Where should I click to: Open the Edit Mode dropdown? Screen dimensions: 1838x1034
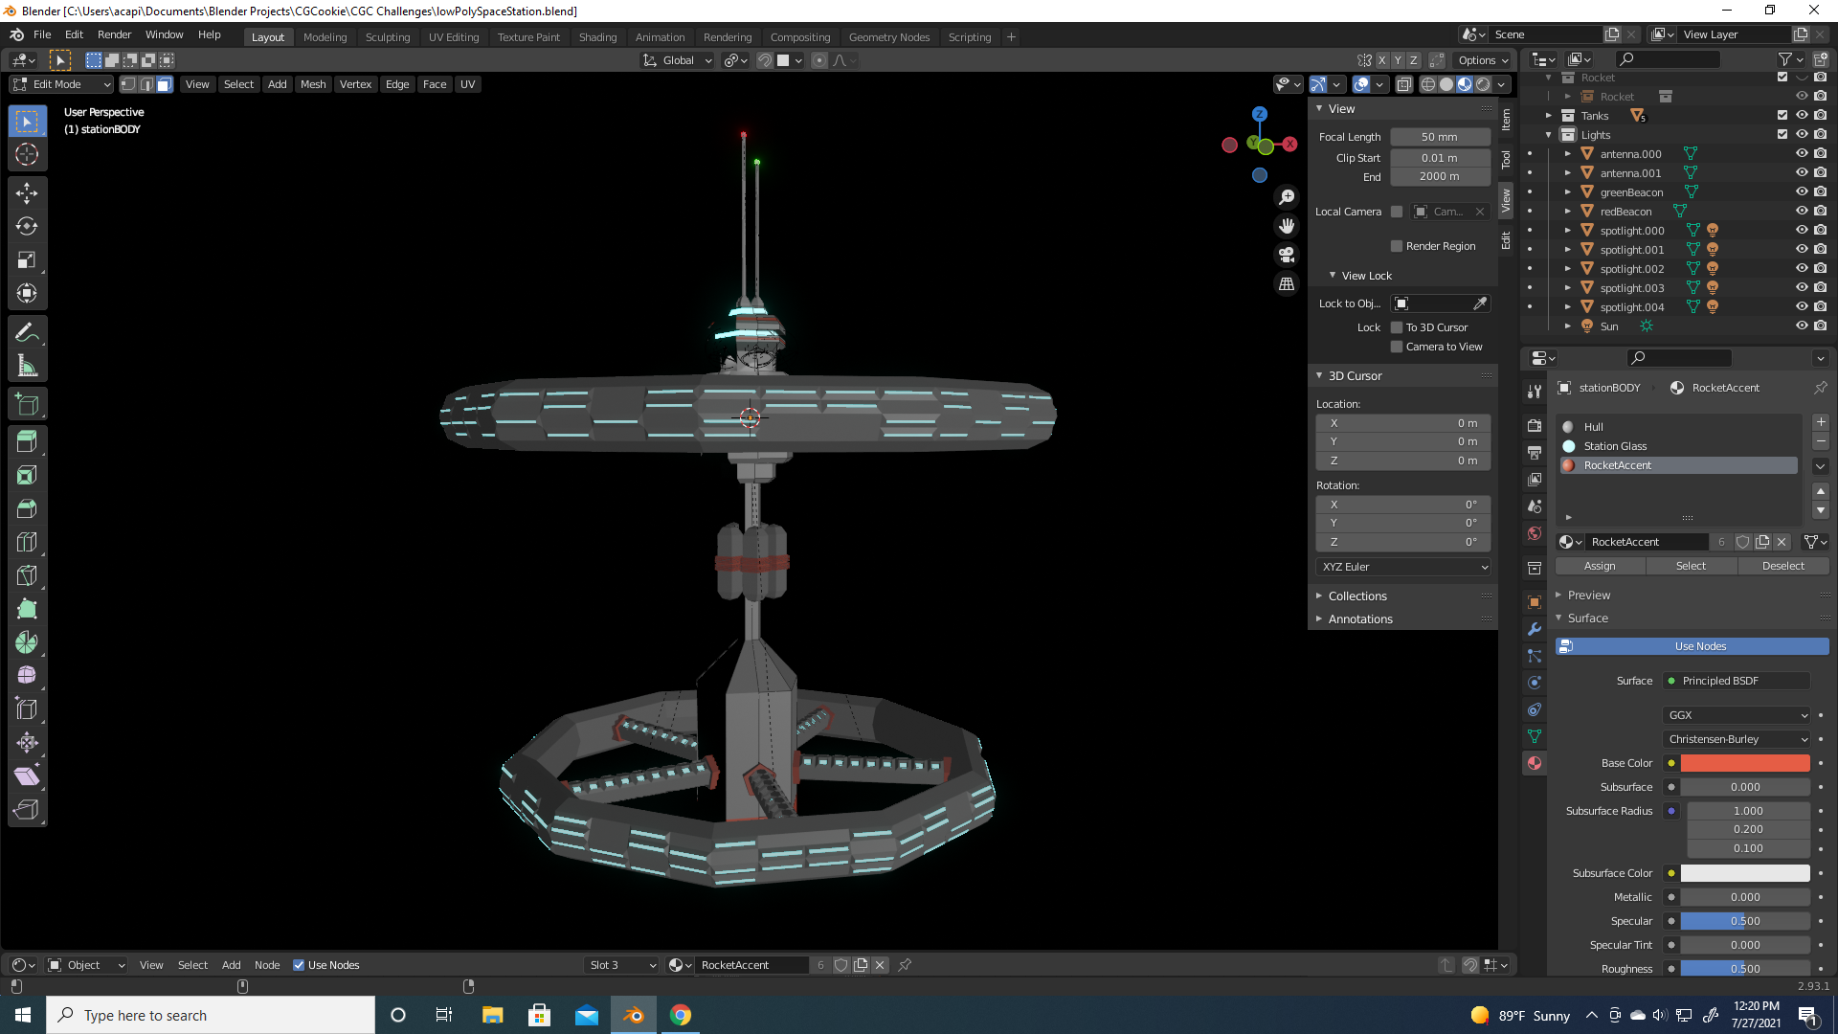61,84
